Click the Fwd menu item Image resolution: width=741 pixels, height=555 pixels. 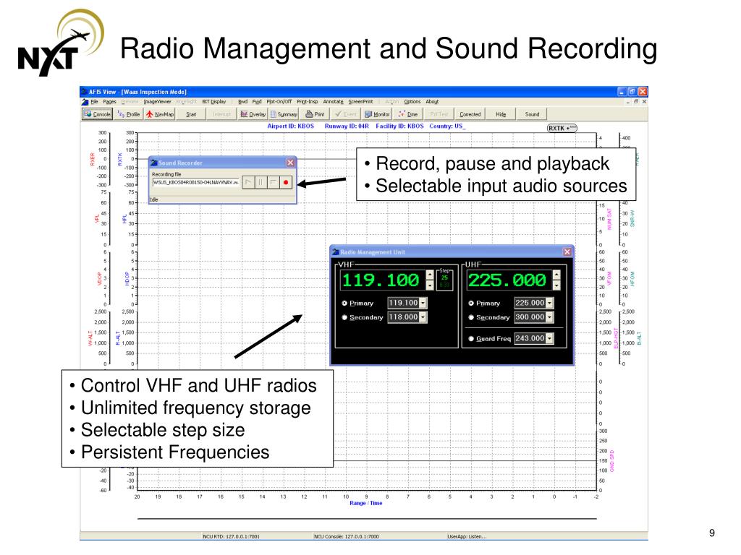pos(257,101)
